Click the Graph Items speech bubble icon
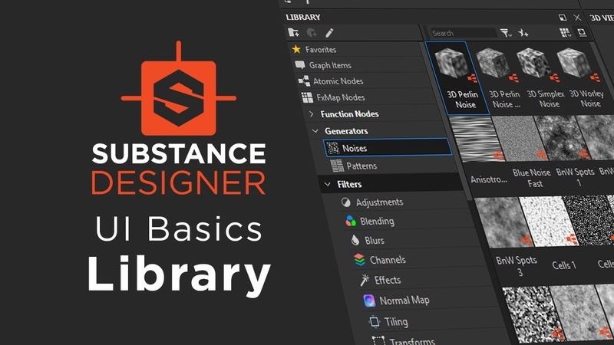 300,65
